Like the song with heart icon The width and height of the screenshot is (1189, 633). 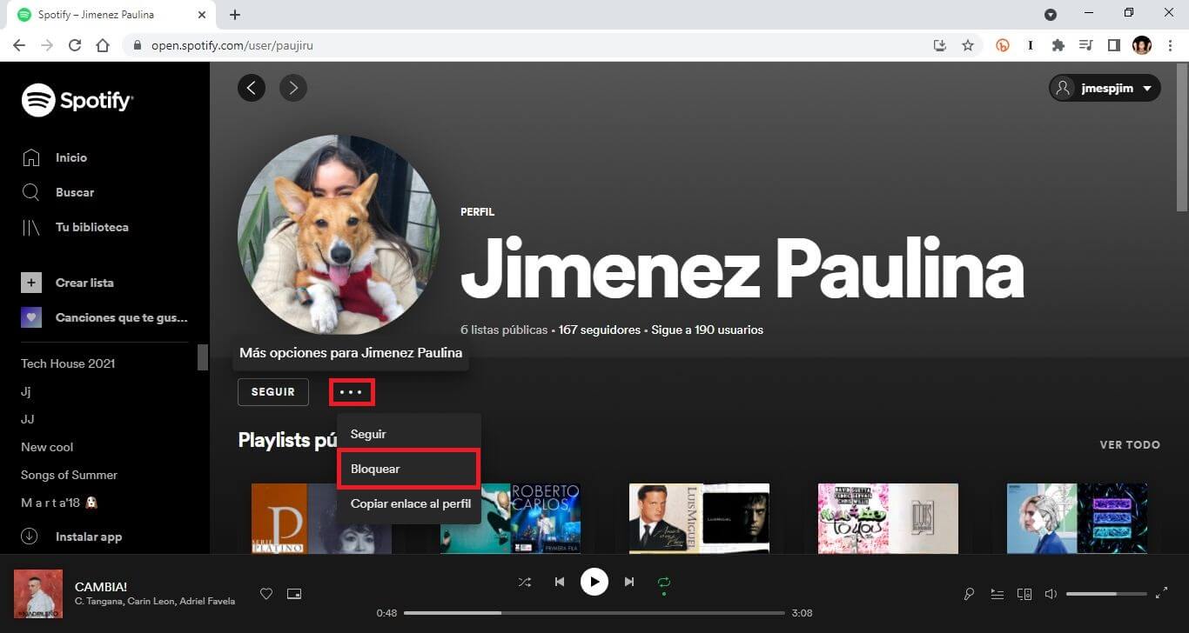[266, 594]
